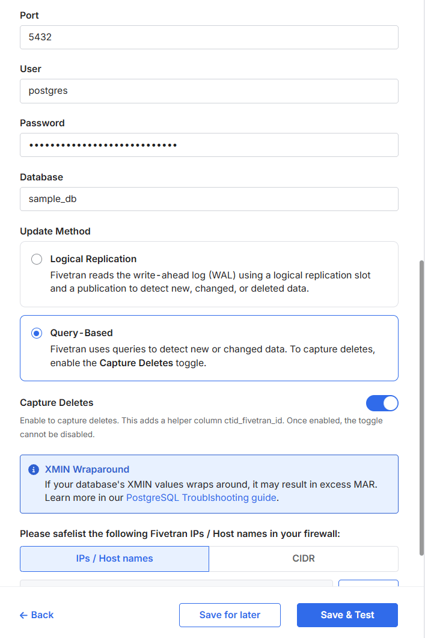Focus the User input field
The height and width of the screenshot is (638, 425).
click(209, 91)
